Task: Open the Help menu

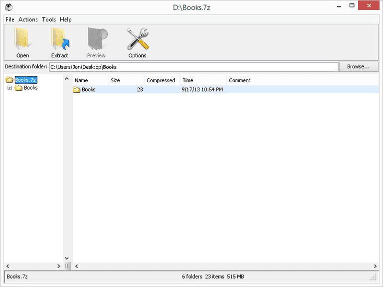Action: pos(66,19)
